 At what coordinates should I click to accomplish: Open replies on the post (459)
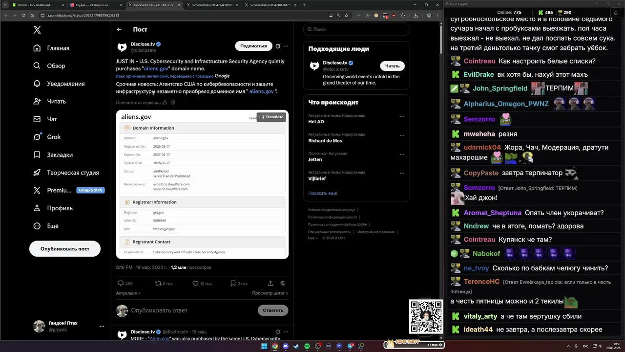pos(125,283)
